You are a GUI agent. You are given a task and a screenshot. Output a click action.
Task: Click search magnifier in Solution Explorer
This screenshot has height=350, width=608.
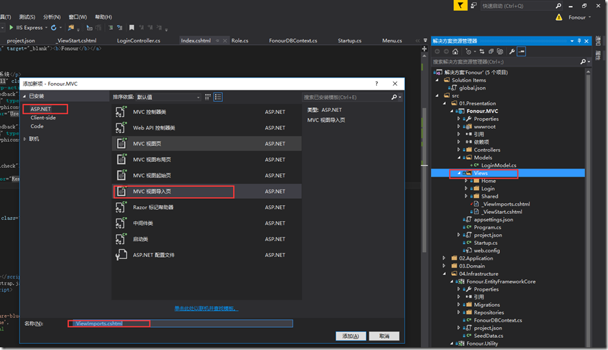(x=583, y=62)
